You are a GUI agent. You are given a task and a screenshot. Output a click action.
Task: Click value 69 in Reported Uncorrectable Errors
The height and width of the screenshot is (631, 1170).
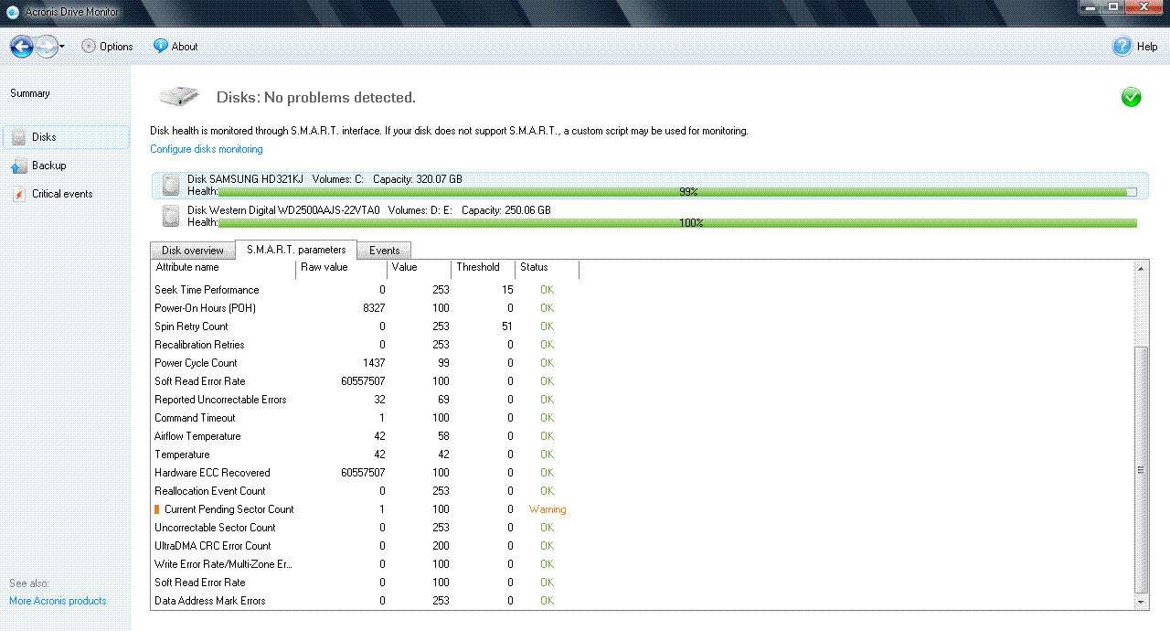[443, 400]
